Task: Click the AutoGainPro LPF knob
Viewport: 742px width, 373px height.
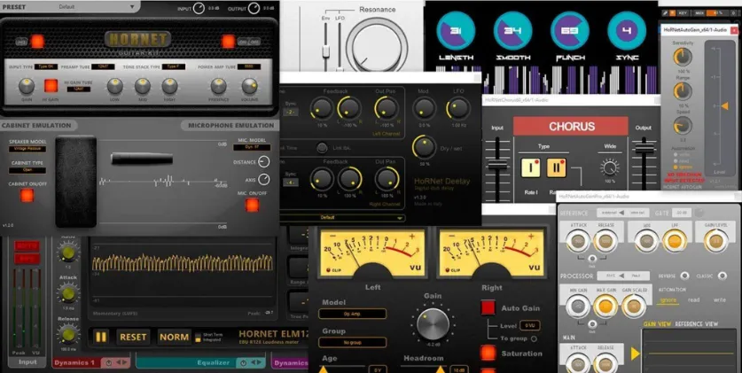Action: tap(675, 241)
